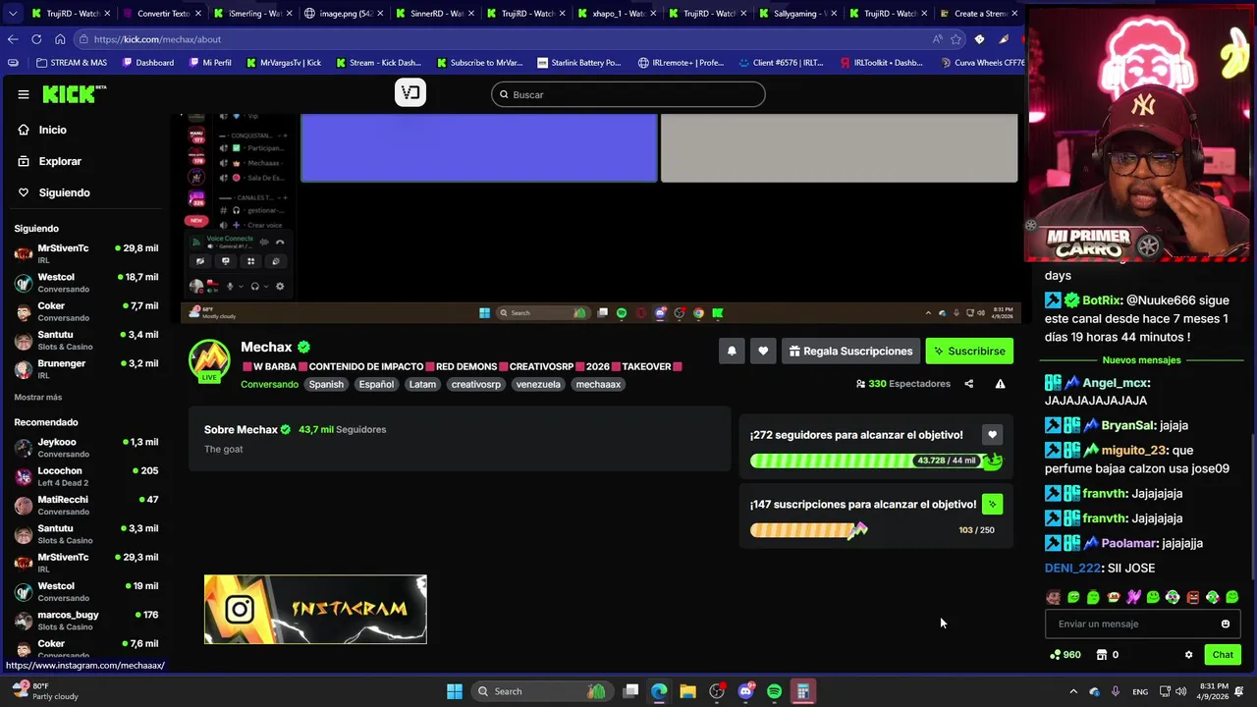Share the stream using the share icon
The width and height of the screenshot is (1257, 707).
pos(968,384)
